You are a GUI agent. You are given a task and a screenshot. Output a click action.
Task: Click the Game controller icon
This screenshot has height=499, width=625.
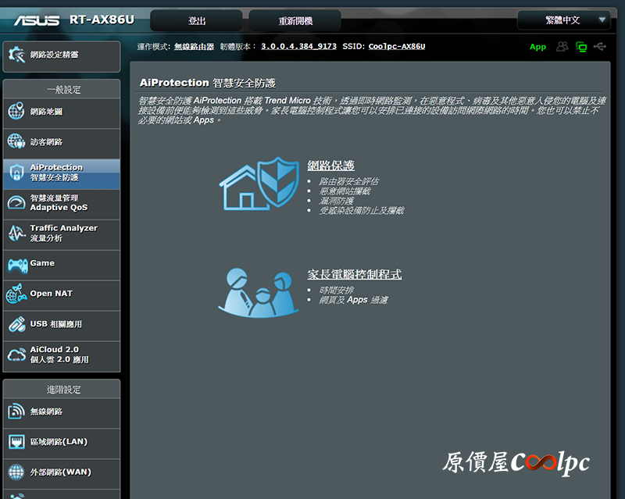click(x=18, y=265)
